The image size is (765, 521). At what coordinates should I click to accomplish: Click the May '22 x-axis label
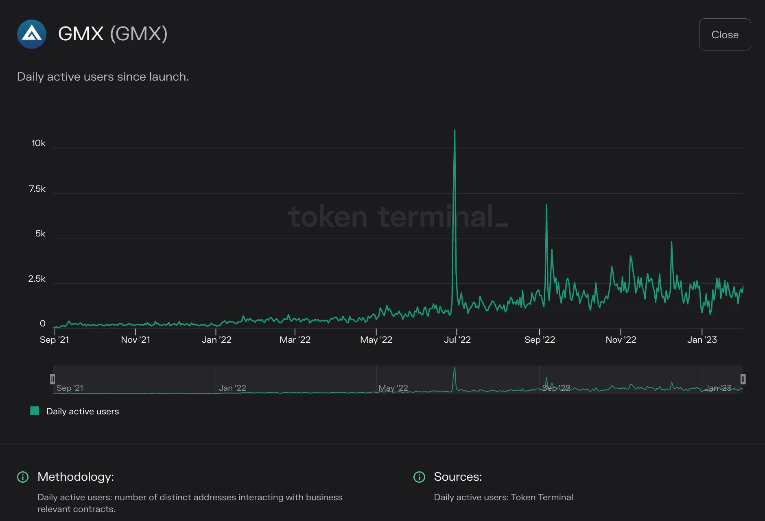click(x=376, y=339)
